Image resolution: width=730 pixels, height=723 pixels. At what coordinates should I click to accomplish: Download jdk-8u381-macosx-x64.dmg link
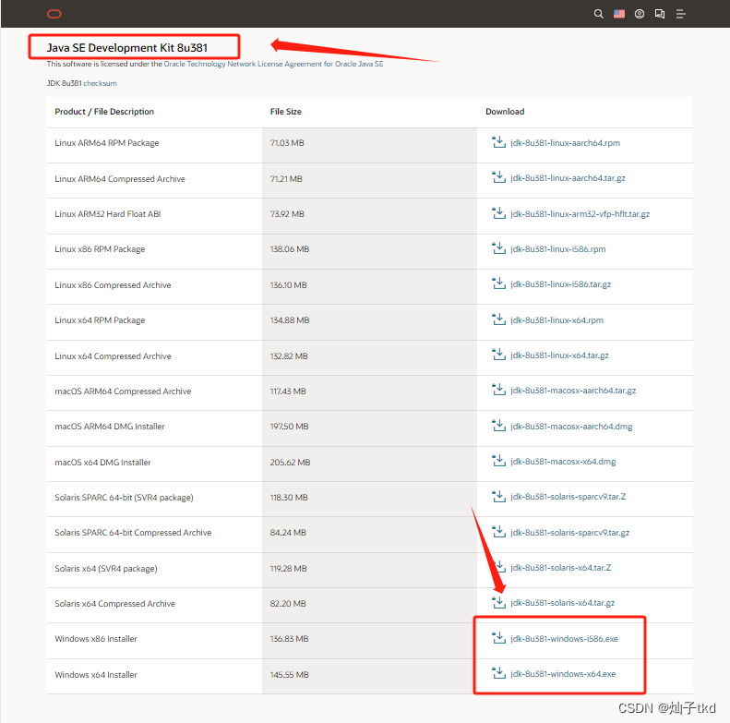pos(563,462)
